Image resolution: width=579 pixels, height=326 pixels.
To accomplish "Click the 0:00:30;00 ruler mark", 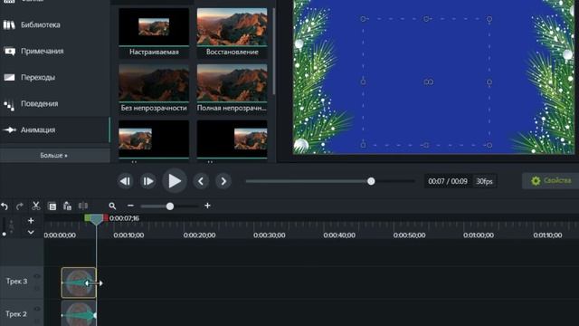I will click(x=270, y=235).
